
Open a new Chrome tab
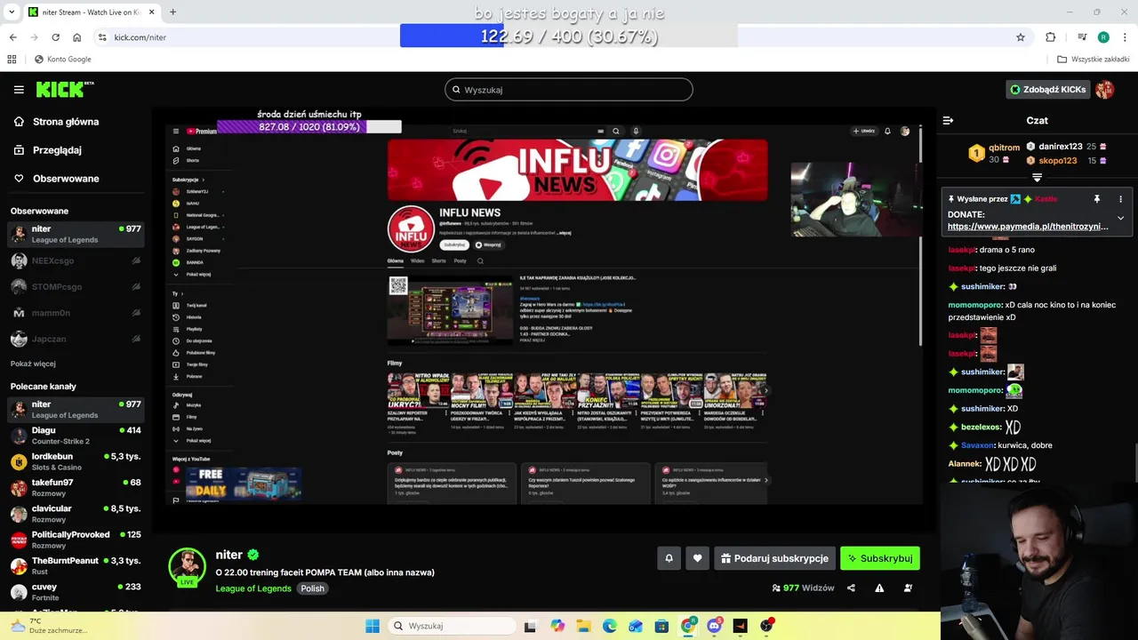click(172, 12)
